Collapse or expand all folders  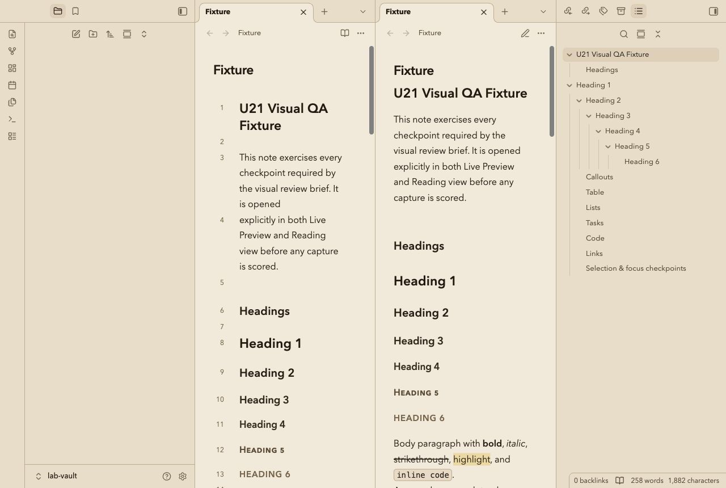(144, 34)
